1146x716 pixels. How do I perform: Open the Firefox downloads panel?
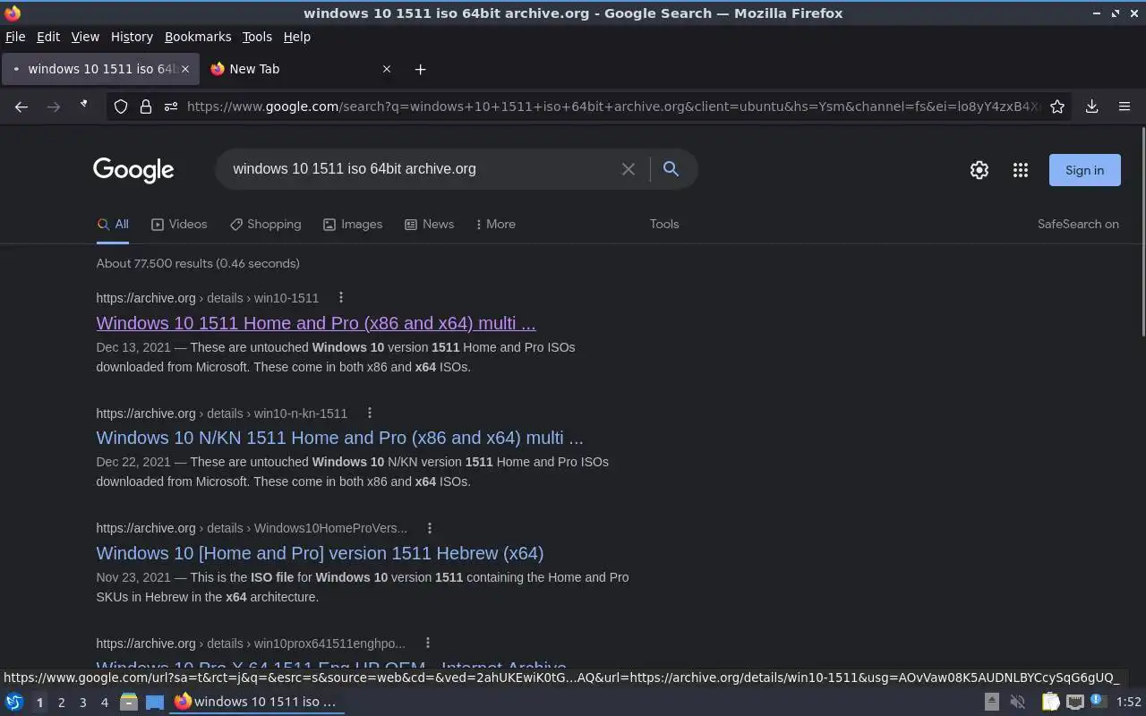coord(1091,107)
